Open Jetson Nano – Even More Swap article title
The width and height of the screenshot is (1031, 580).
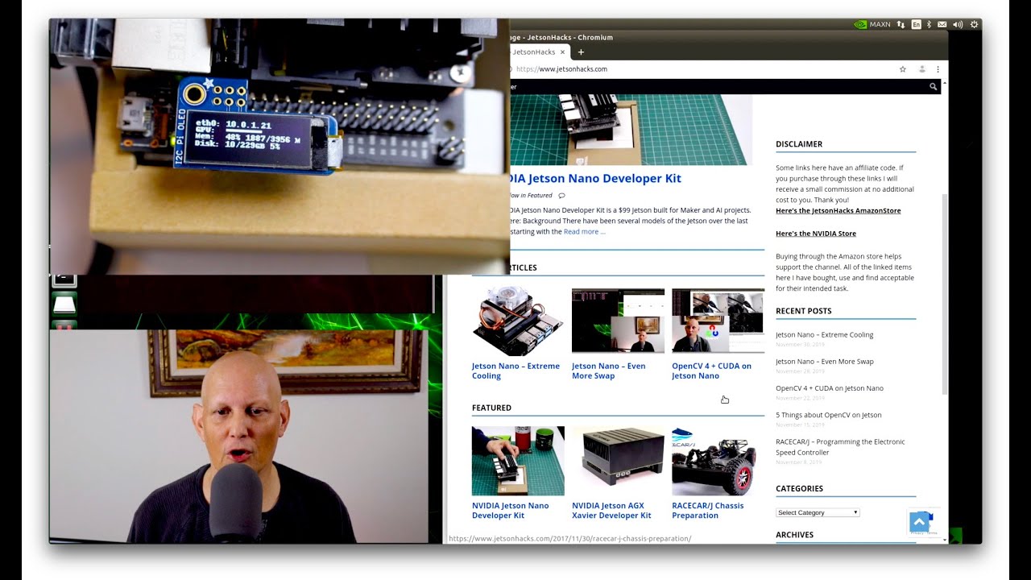608,371
